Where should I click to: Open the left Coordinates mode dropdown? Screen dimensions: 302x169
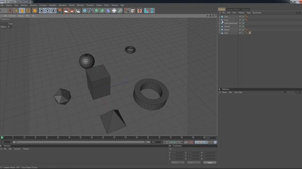(177, 162)
